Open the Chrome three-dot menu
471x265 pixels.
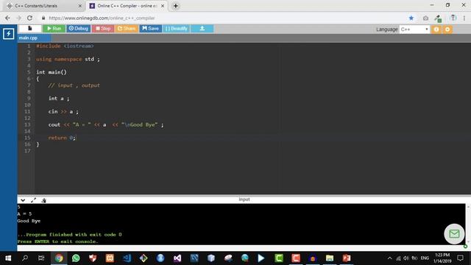tap(464, 18)
